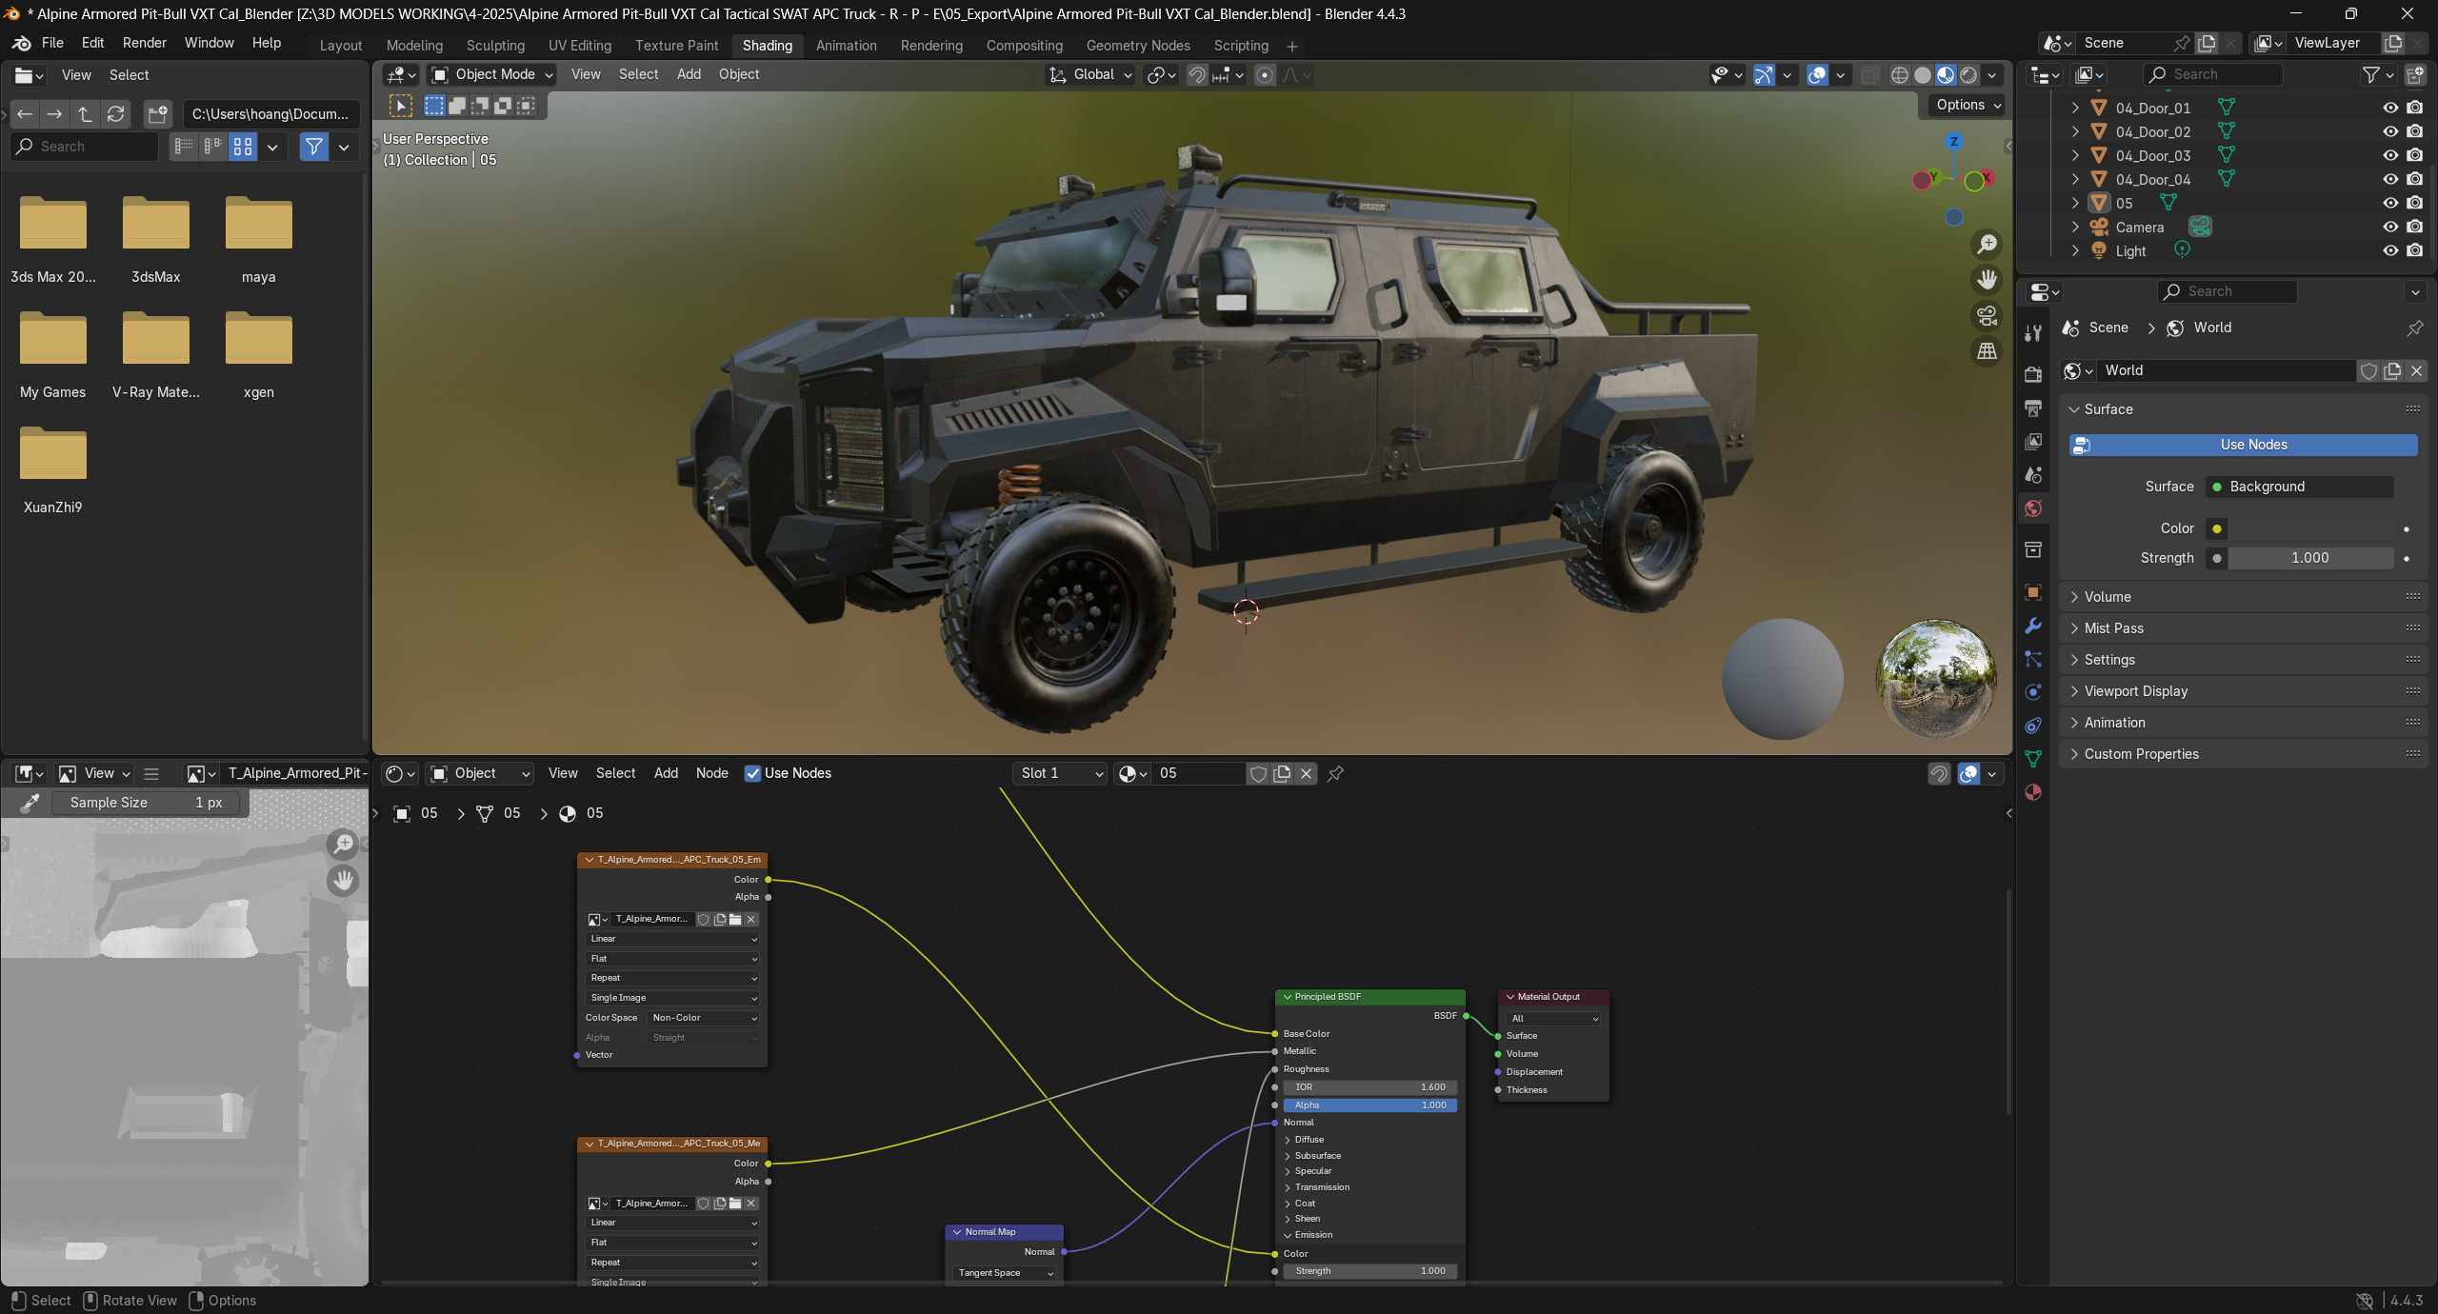The image size is (2438, 1314).
Task: Toggle snapping magnet in viewport header
Action: tap(1197, 75)
